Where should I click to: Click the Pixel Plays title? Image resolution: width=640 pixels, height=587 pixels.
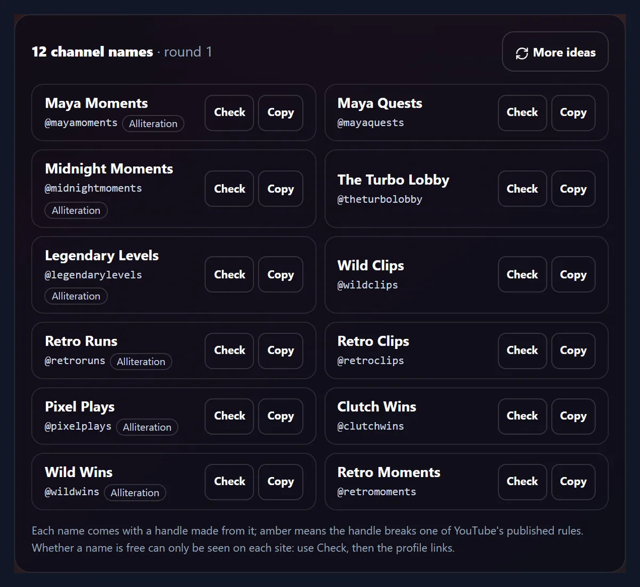[x=80, y=407]
